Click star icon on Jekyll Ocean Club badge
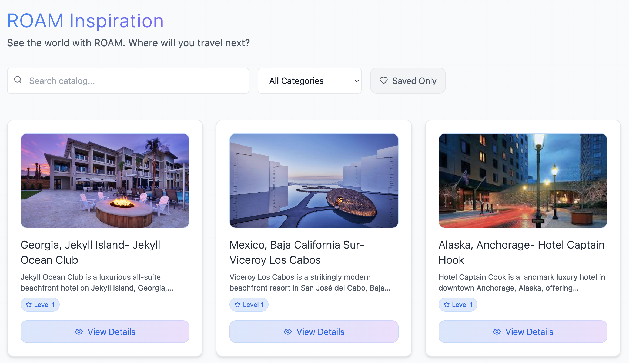Screen dimensions: 629x363 [x=28, y=304]
